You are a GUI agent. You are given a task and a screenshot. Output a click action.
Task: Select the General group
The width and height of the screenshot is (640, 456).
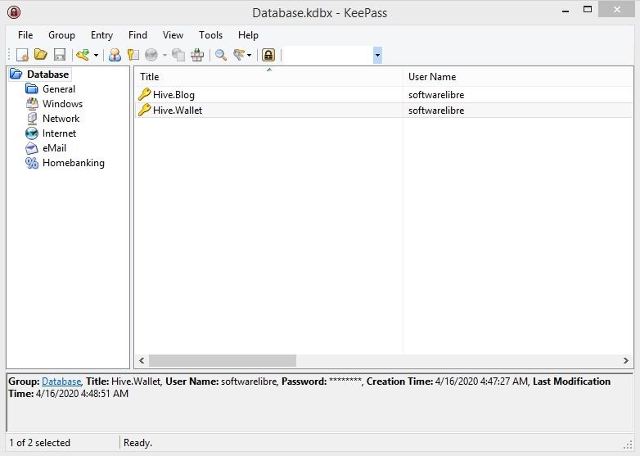pos(59,89)
